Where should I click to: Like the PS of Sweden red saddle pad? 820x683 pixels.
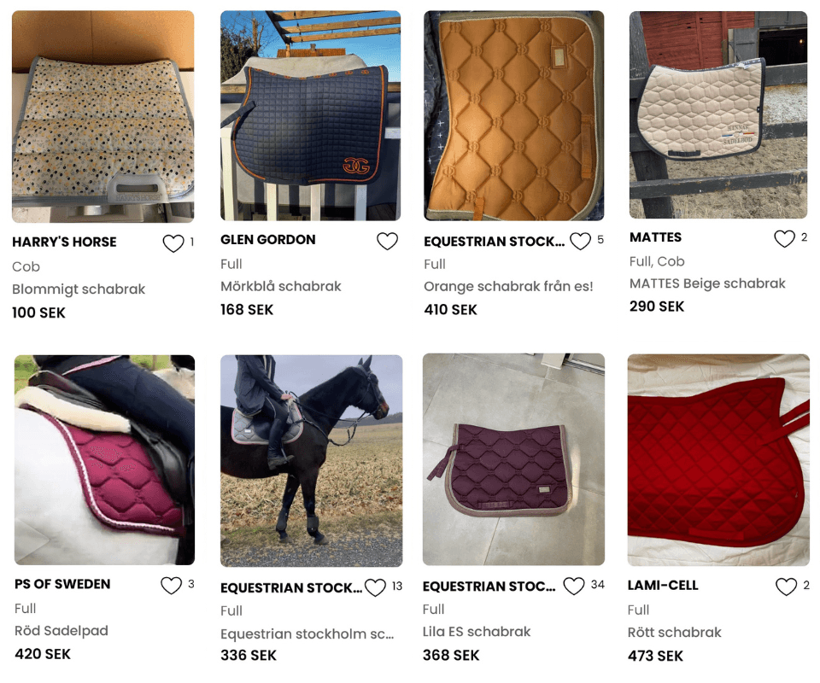pos(171,586)
